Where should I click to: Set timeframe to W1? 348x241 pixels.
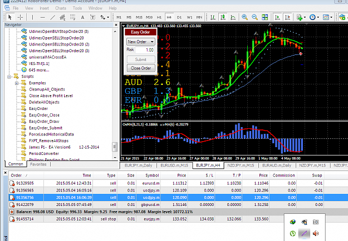(189, 17)
